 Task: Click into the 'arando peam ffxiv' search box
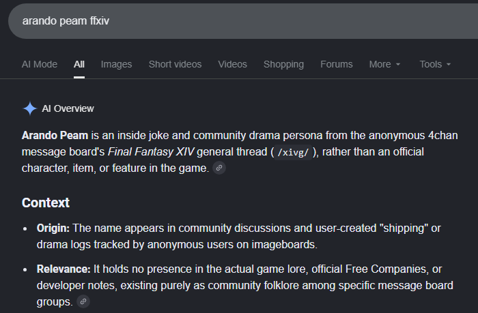[x=243, y=21]
